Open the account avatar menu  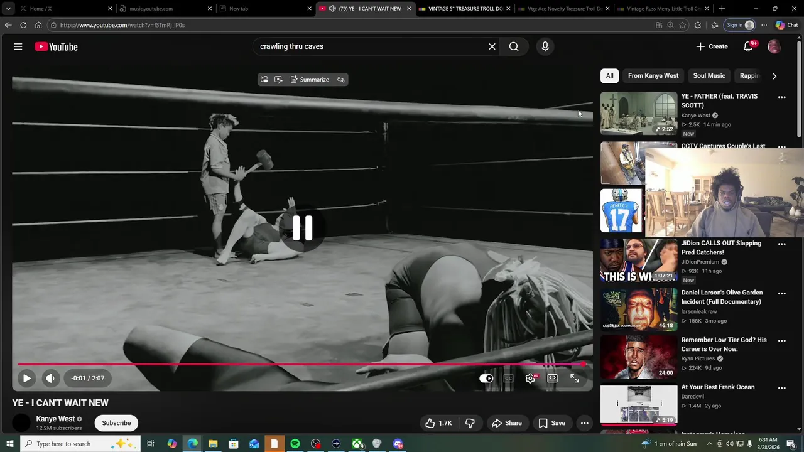click(774, 46)
